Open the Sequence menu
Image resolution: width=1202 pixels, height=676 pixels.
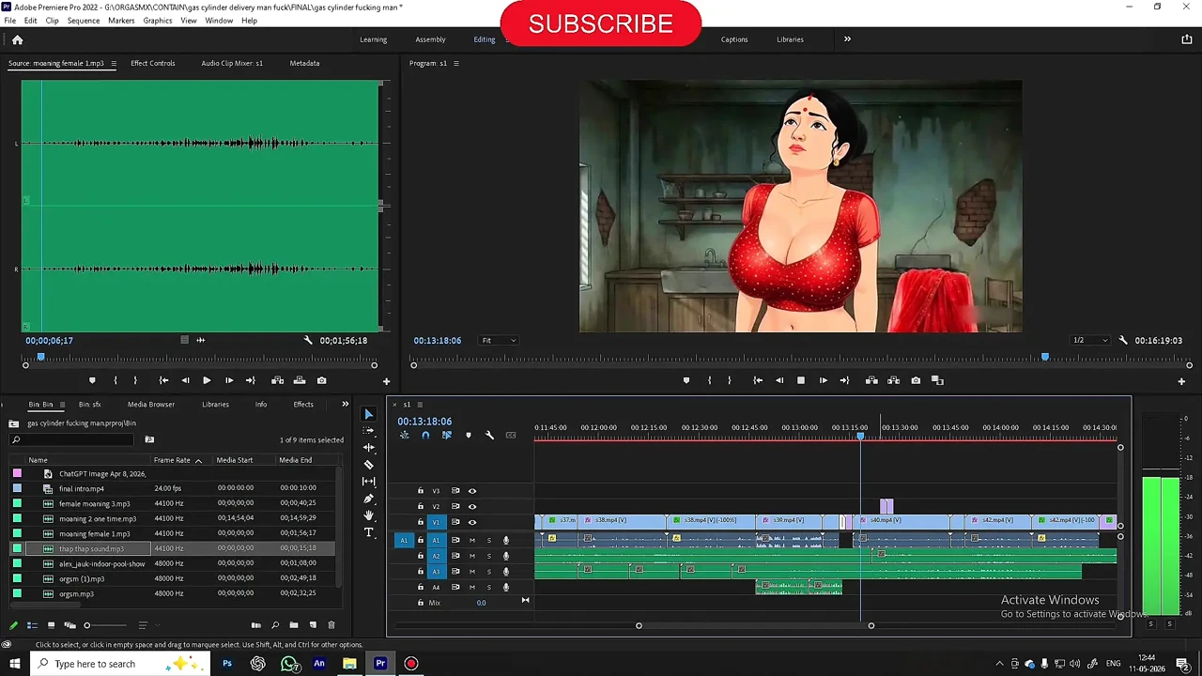pos(83,21)
